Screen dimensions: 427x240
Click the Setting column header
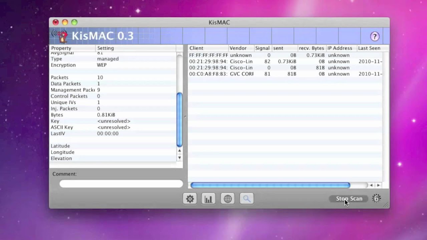click(136, 48)
